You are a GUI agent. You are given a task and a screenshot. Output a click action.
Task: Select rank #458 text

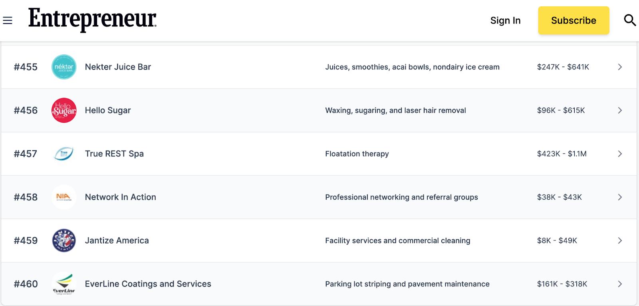click(26, 197)
